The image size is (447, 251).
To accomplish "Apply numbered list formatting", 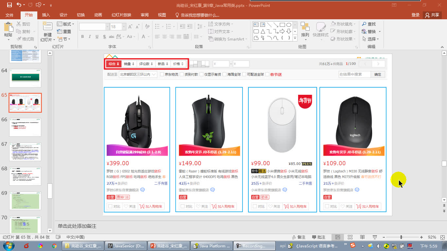I will click(169, 27).
